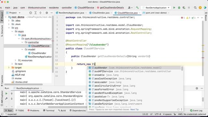
Task: Open the Dependencies tool window
Action: (x=78, y=110)
